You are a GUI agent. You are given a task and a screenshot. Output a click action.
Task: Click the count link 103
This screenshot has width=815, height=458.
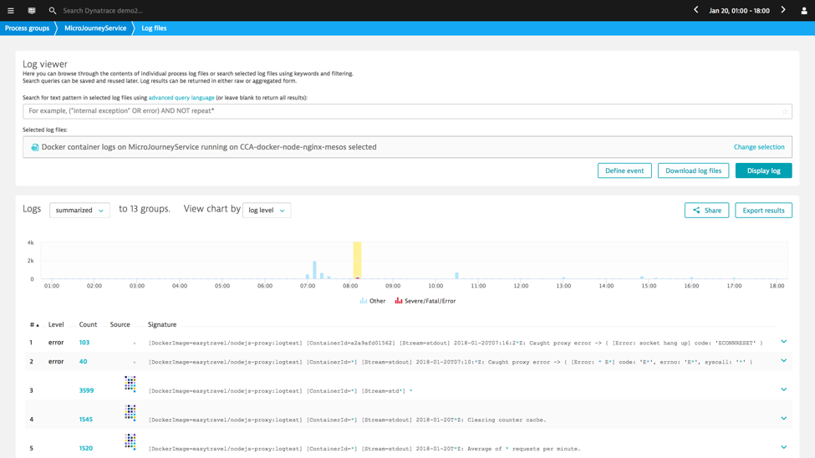84,343
